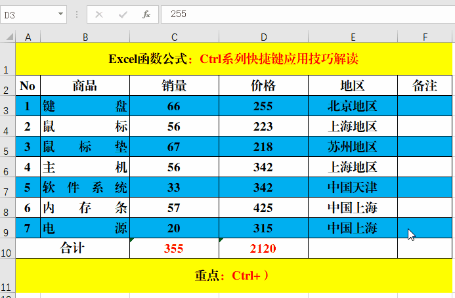Click the 'No' header cell
The image size is (455, 298).
pyautogui.click(x=28, y=85)
